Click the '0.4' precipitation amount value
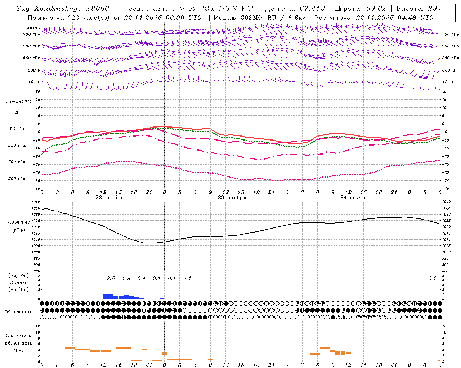The height and width of the screenshot is (368, 461). point(142,278)
